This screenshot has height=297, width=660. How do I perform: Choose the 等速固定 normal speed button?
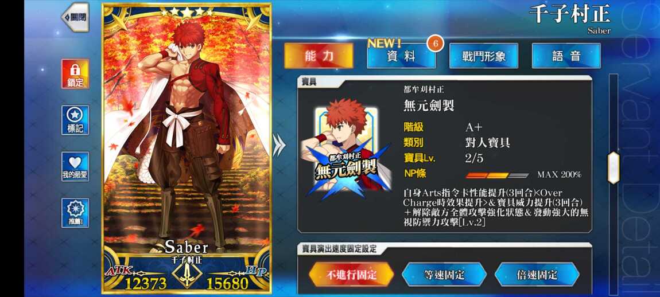(444, 275)
